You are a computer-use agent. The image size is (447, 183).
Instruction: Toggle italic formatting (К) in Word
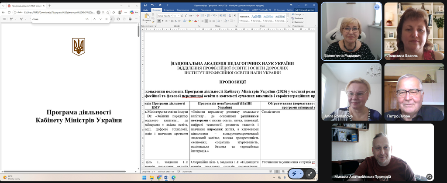click(x=163, y=21)
